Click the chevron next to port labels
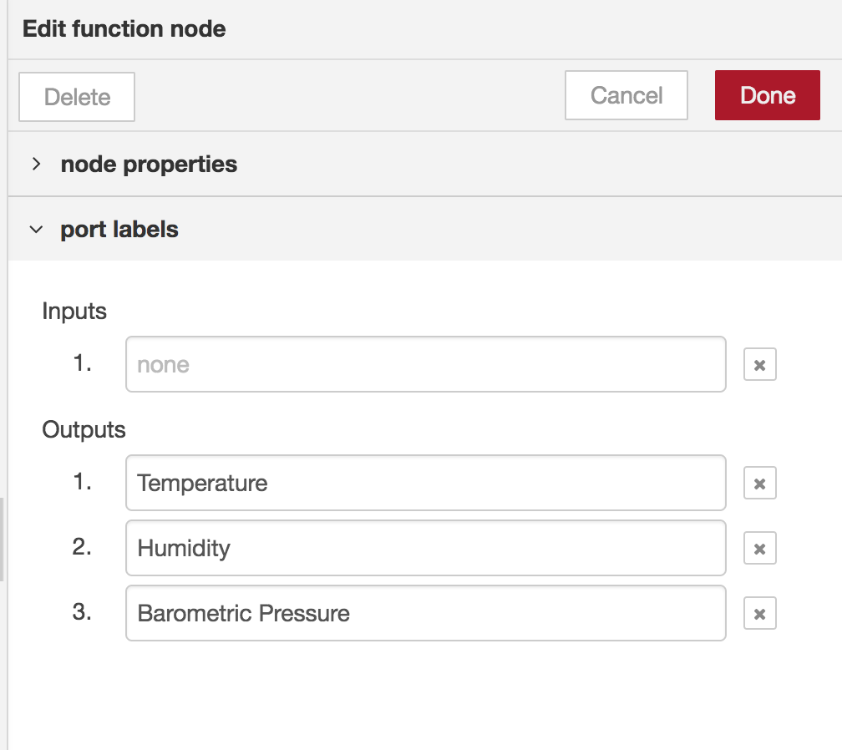Screen dimensions: 842x750 pyautogui.click(x=37, y=229)
